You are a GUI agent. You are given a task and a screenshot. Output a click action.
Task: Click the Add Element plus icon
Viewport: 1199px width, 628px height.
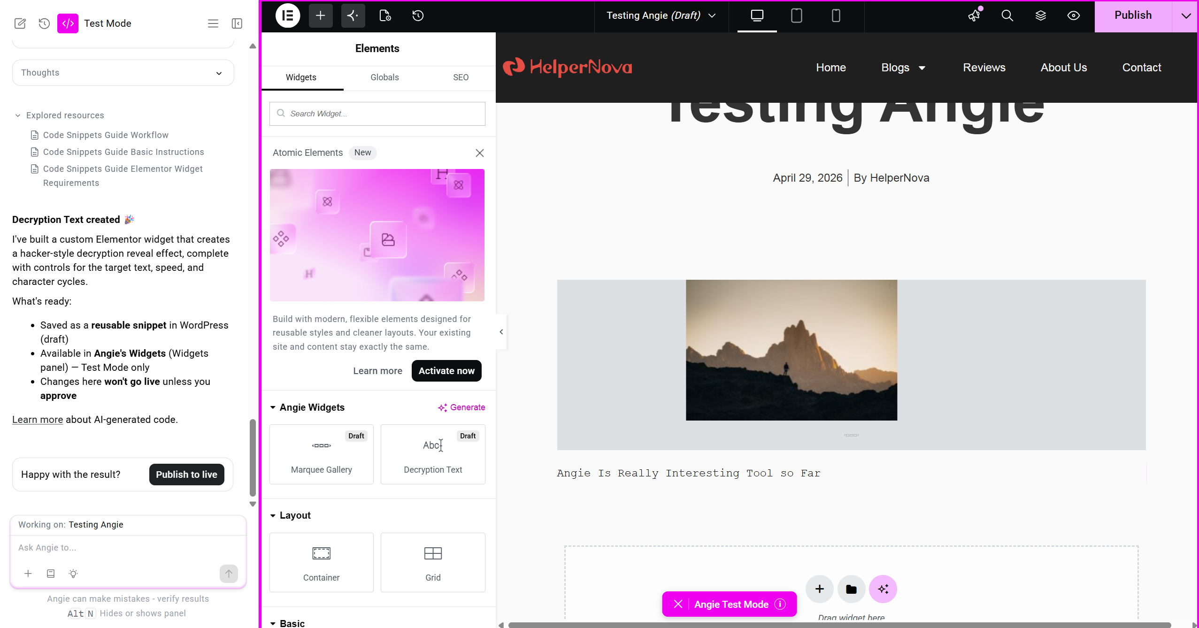pyautogui.click(x=321, y=15)
